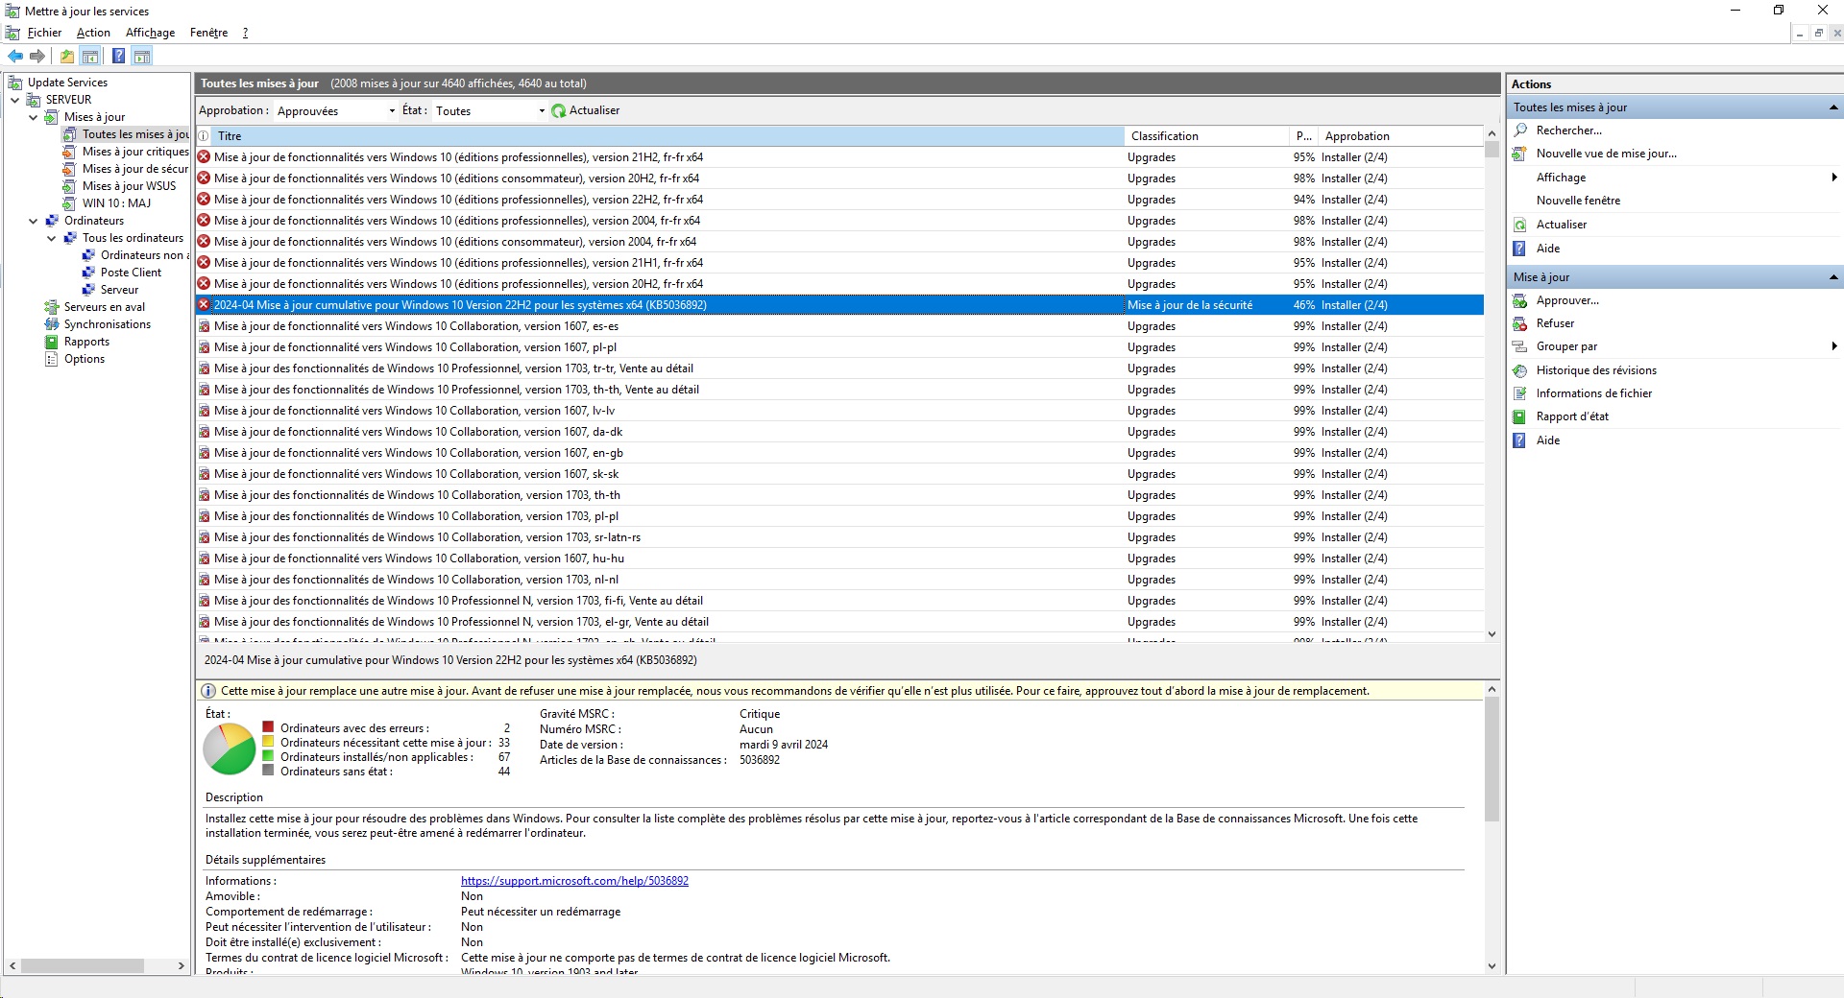Collapse the Tous les ordinateurs tree node
Screen dimensions: 1844x998
[52, 238]
